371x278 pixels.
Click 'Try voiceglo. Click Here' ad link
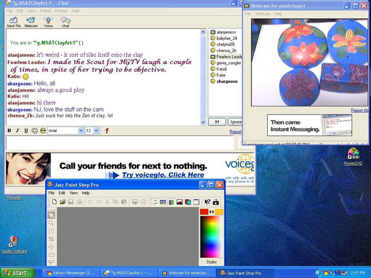click(163, 175)
